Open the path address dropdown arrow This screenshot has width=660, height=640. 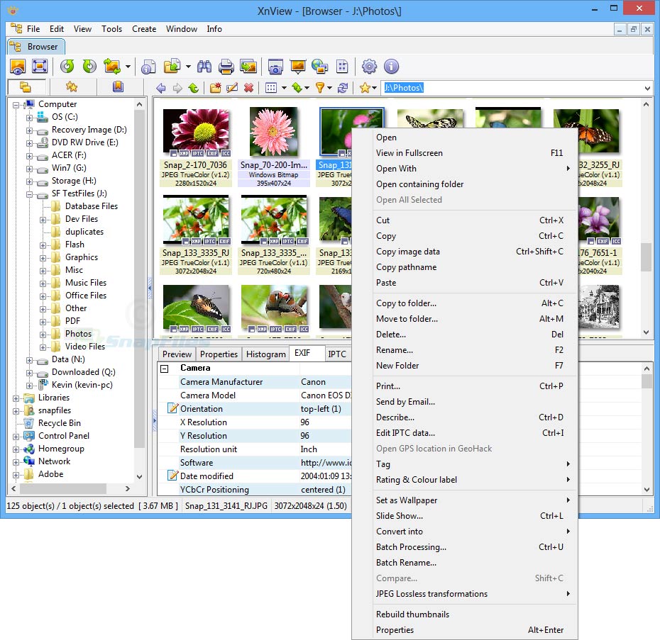pyautogui.click(x=647, y=88)
